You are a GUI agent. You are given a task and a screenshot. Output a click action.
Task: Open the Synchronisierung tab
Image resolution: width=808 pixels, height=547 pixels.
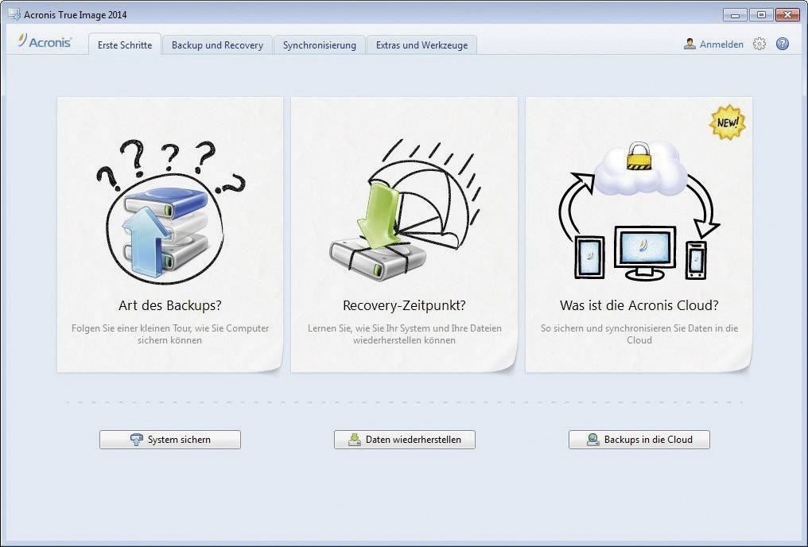coord(319,45)
